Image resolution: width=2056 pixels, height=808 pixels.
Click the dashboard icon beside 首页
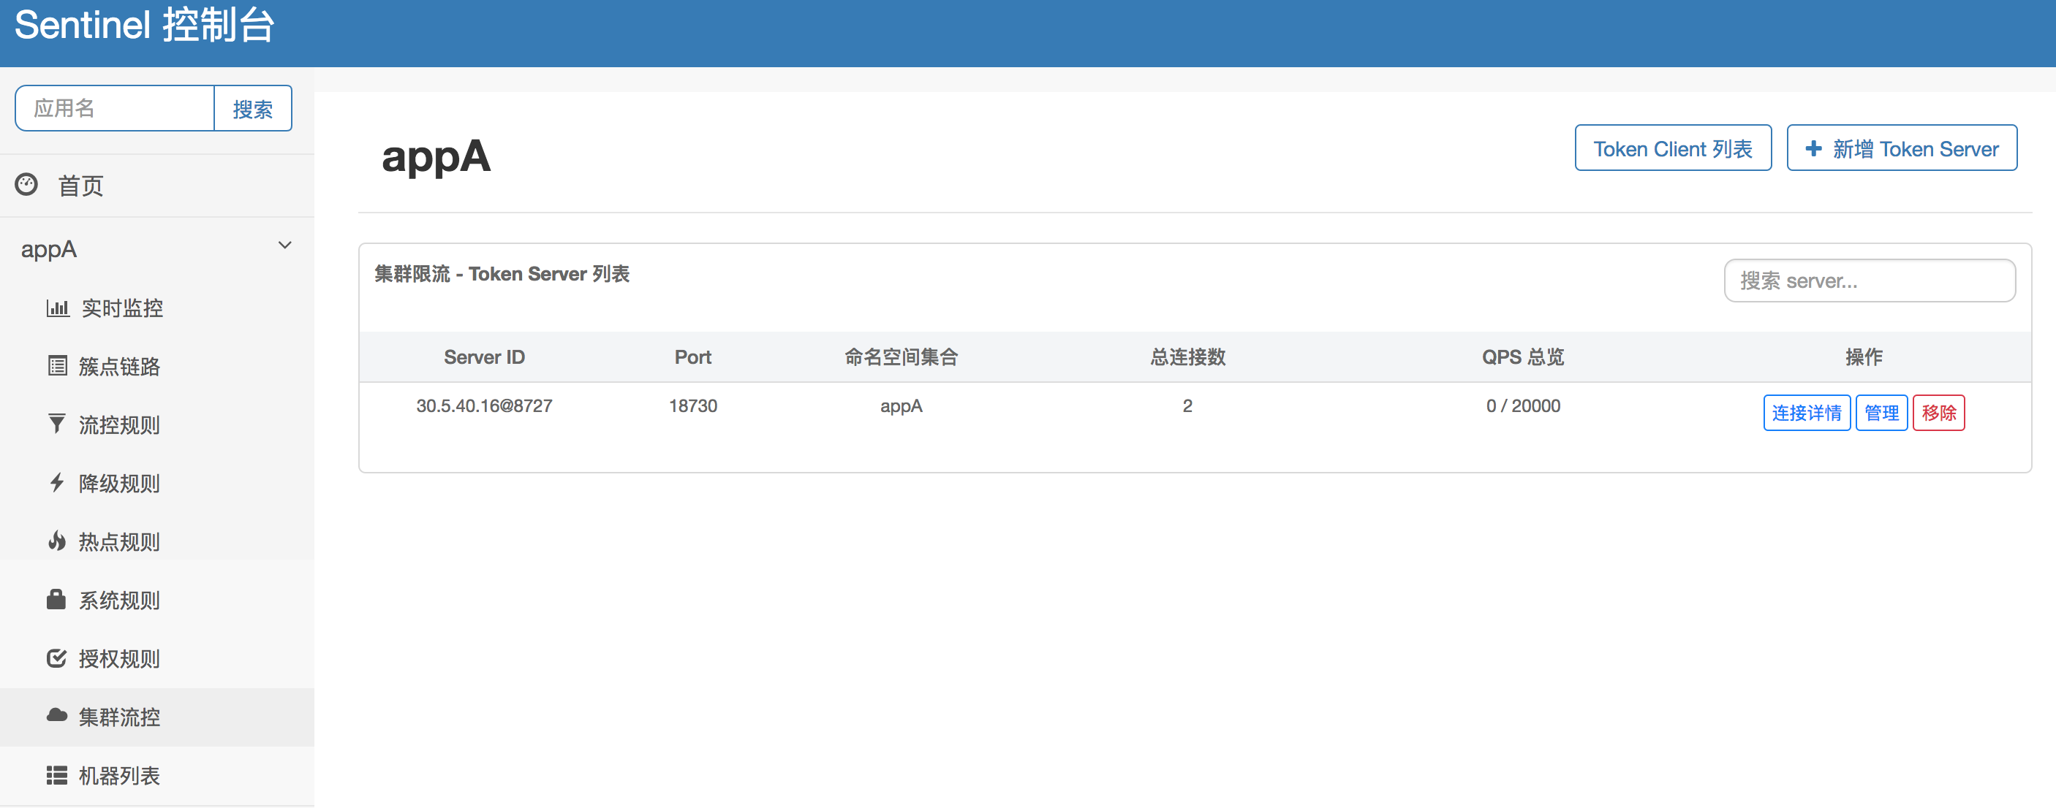click(26, 185)
